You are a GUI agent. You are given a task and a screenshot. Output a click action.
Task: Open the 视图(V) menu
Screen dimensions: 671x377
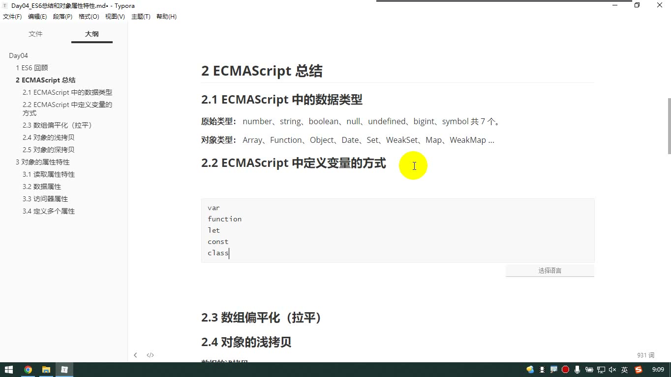pyautogui.click(x=115, y=17)
